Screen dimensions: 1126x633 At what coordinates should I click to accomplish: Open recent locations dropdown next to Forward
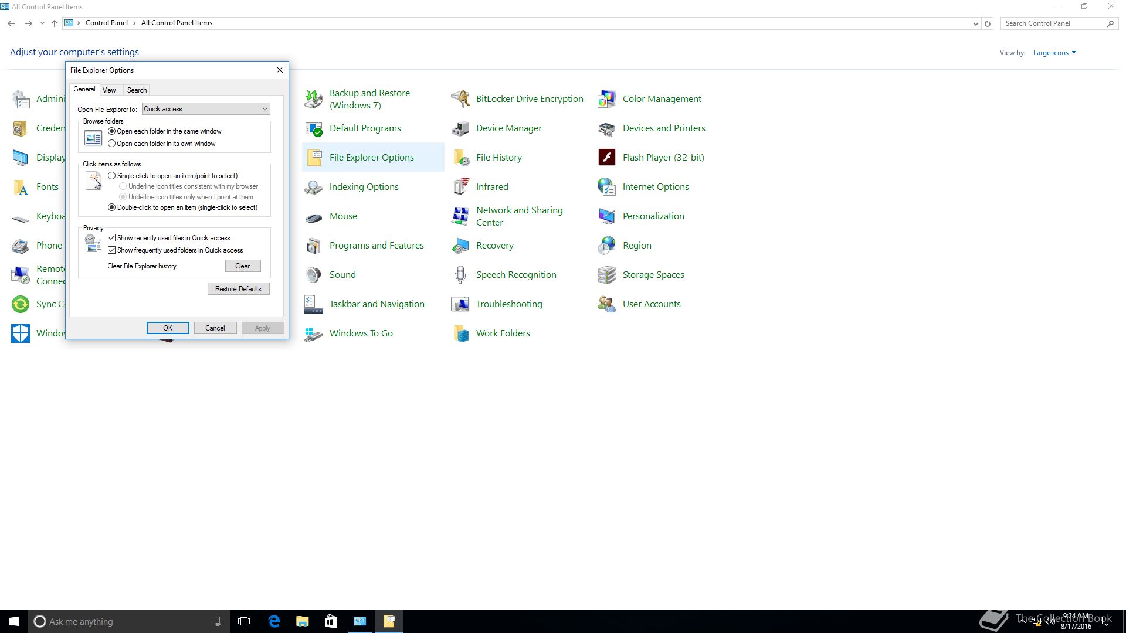coord(42,23)
